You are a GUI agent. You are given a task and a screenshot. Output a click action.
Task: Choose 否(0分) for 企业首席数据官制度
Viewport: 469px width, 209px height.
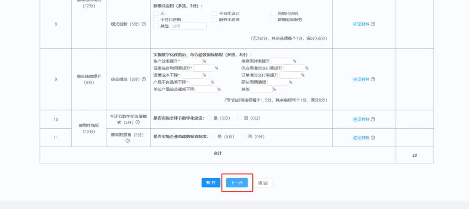click(243, 136)
